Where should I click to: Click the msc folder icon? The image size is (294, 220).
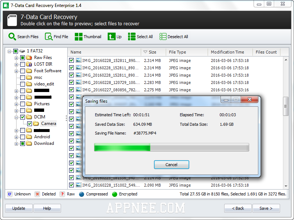(29, 77)
